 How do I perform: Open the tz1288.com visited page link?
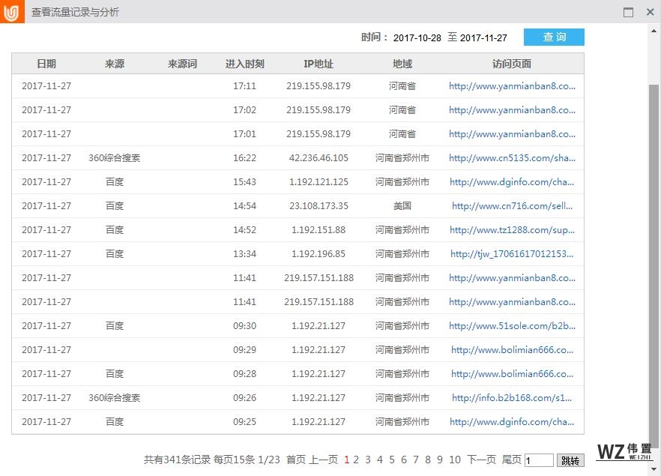[513, 230]
